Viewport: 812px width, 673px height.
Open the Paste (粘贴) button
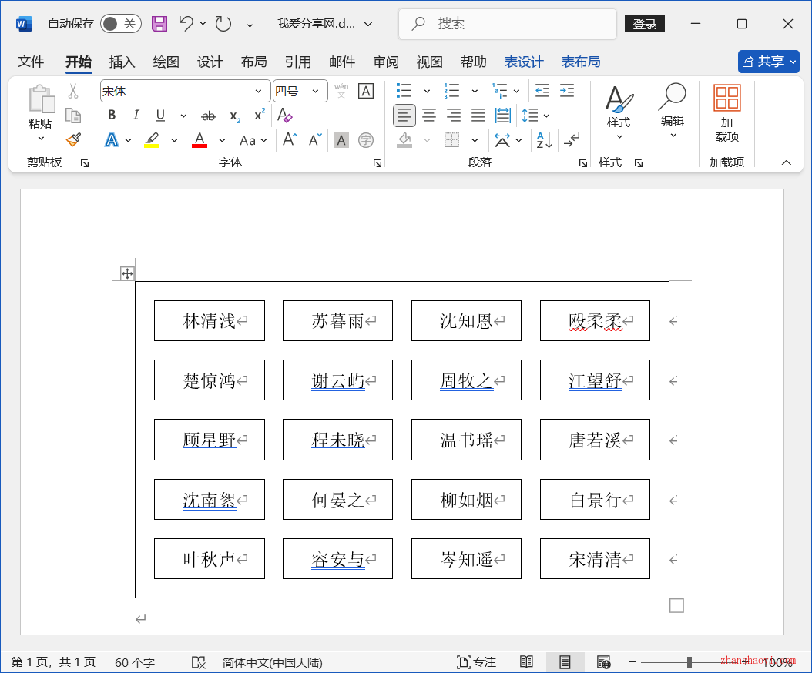(x=40, y=113)
